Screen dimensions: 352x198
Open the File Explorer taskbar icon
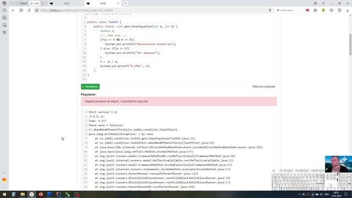[x=23, y=194]
